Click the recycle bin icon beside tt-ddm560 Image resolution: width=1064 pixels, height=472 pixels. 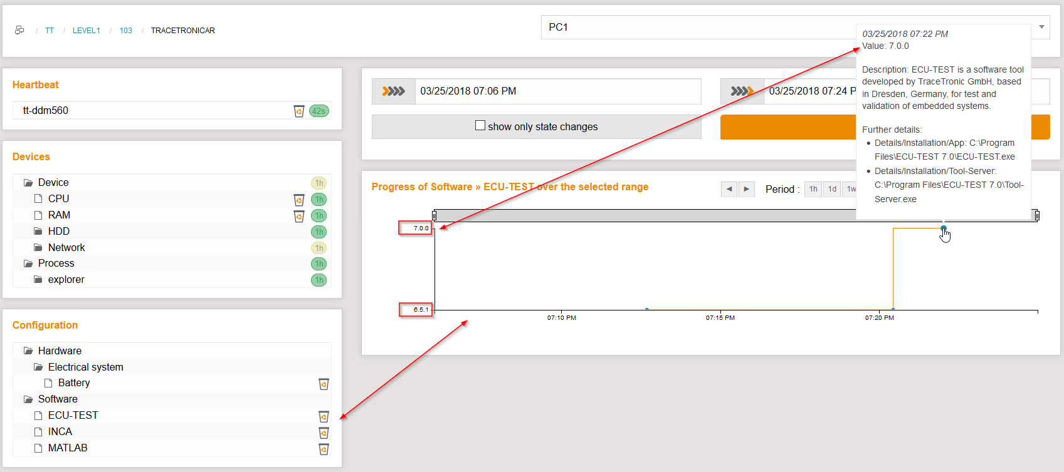tap(299, 111)
